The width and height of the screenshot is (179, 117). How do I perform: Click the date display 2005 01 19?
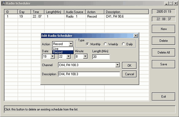[163, 12]
